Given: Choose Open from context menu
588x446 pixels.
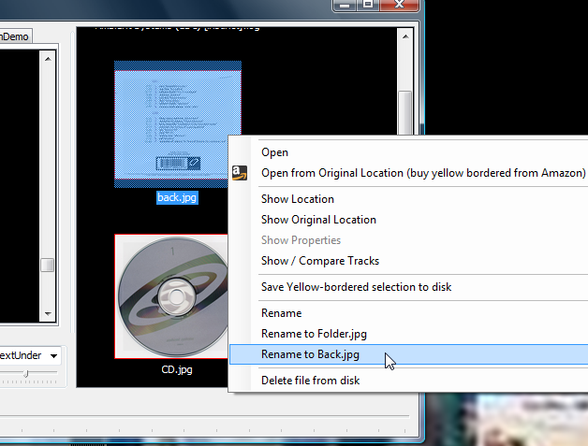Looking at the screenshot, I should click(x=409, y=152).
